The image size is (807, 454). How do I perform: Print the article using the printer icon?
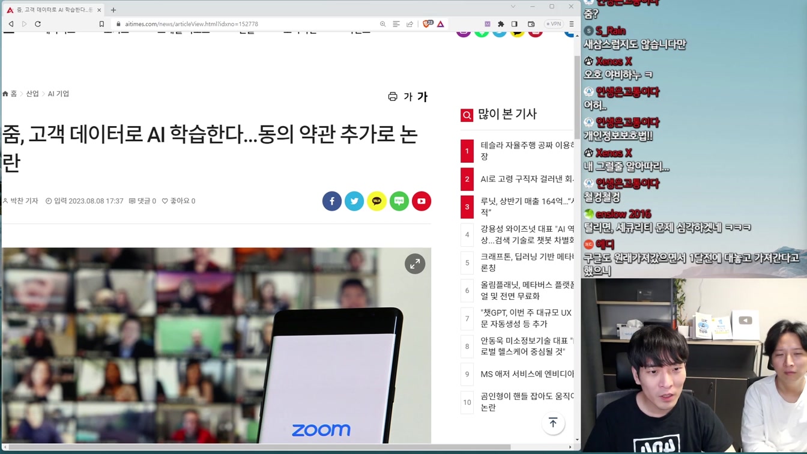[393, 97]
